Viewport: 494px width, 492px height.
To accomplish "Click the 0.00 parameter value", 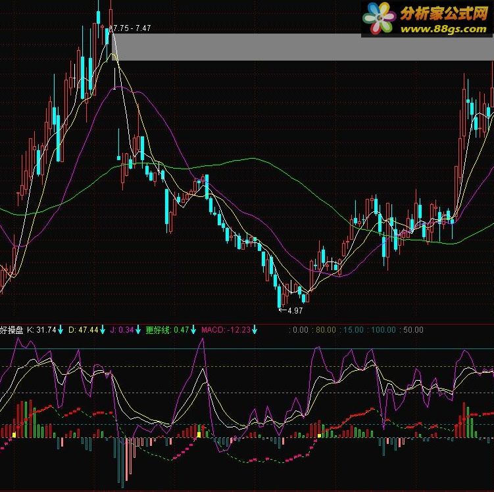I will coord(301,330).
